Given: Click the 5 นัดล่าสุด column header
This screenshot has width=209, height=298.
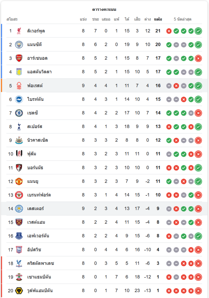Looking at the screenshot, I should pos(183,19).
